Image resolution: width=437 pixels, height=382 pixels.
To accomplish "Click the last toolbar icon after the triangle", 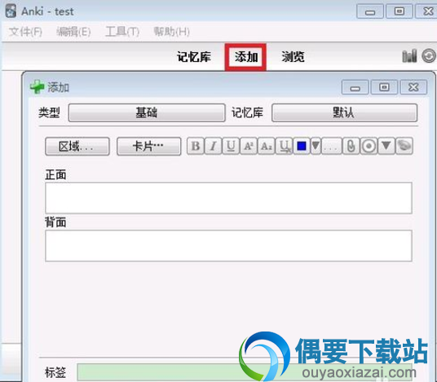I will pyautogui.click(x=404, y=146).
